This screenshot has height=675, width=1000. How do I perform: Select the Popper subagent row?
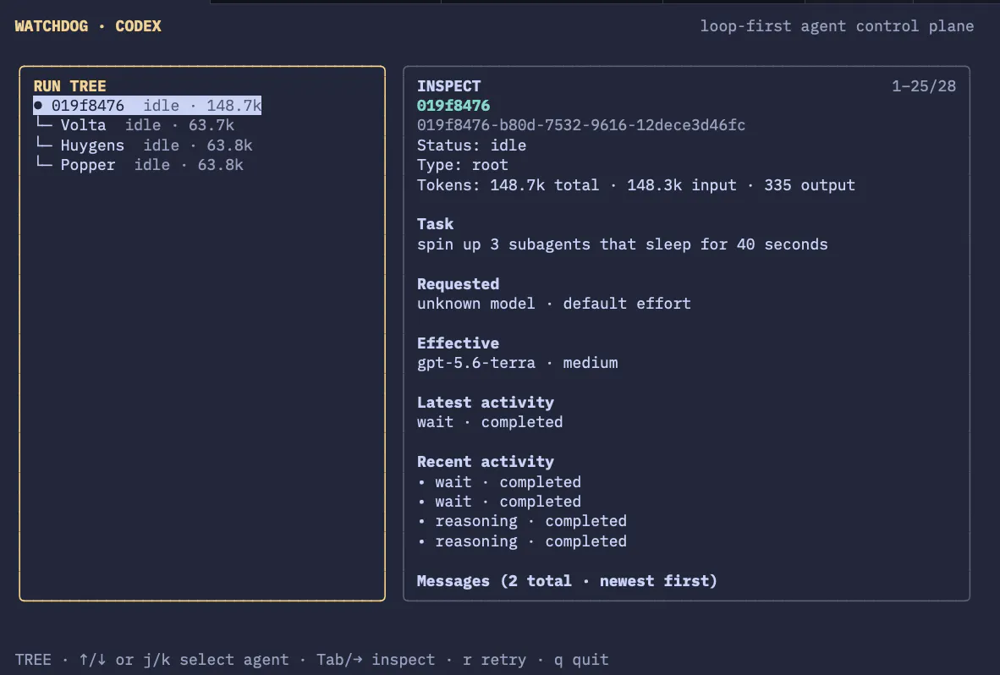(139, 165)
